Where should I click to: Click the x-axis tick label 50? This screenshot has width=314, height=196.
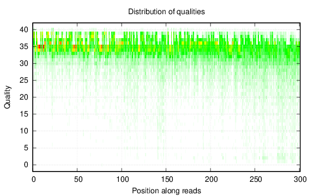pos(78,179)
